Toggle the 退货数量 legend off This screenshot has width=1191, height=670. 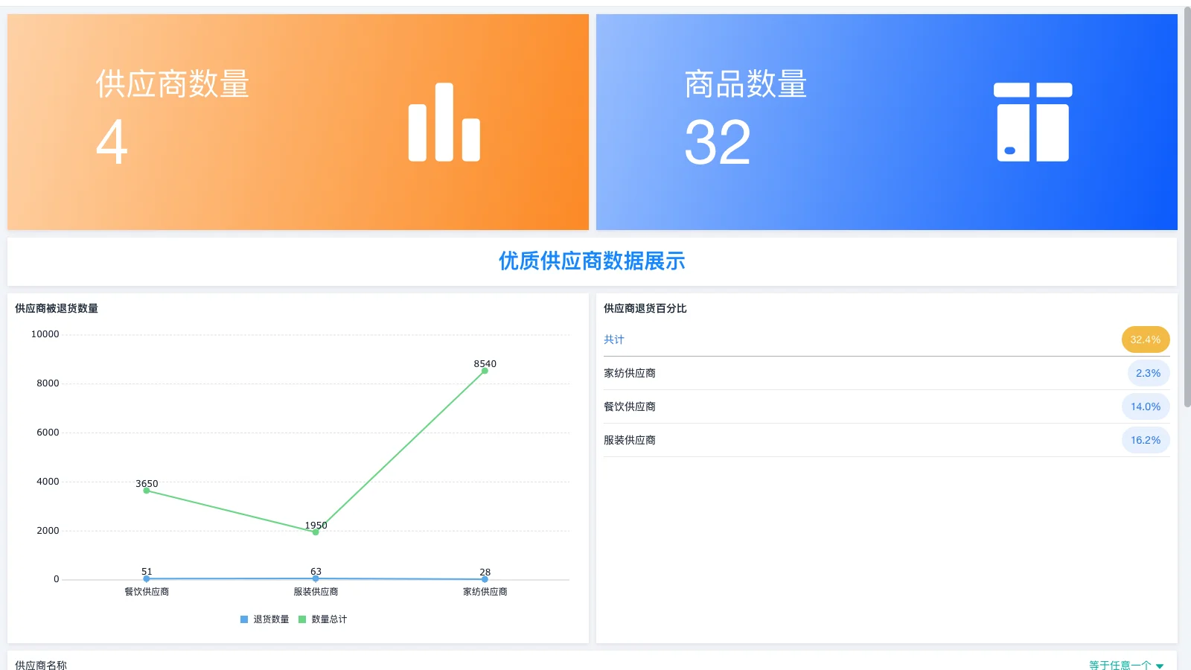pos(264,619)
